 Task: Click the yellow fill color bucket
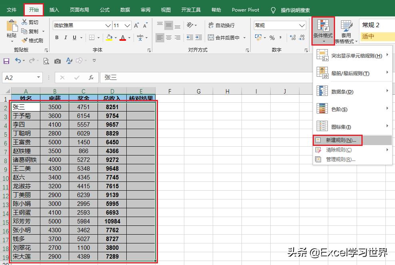tap(109, 38)
